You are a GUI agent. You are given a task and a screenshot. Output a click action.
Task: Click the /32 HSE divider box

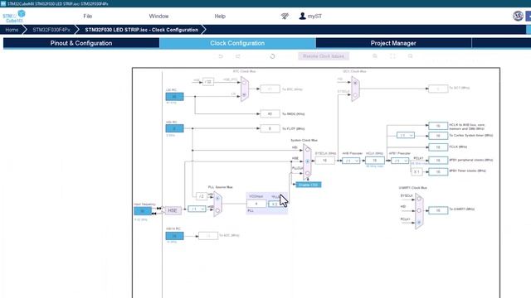pyautogui.click(x=208, y=81)
